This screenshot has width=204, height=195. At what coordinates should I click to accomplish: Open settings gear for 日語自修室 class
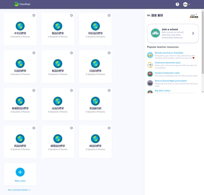(109, 53)
